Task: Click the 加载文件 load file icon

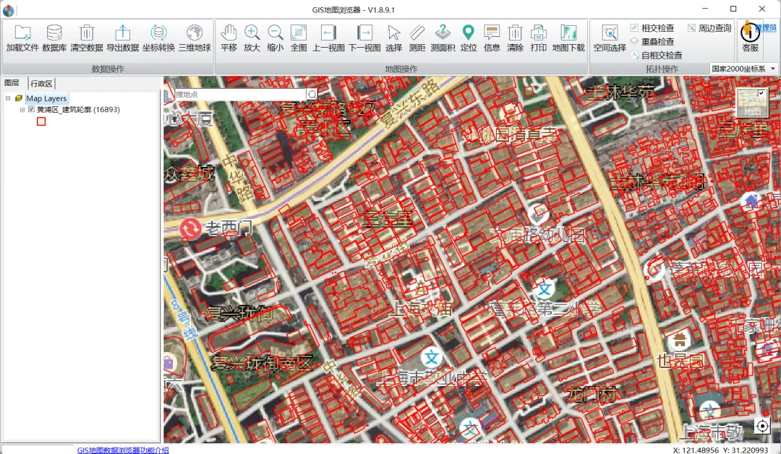Action: point(22,33)
